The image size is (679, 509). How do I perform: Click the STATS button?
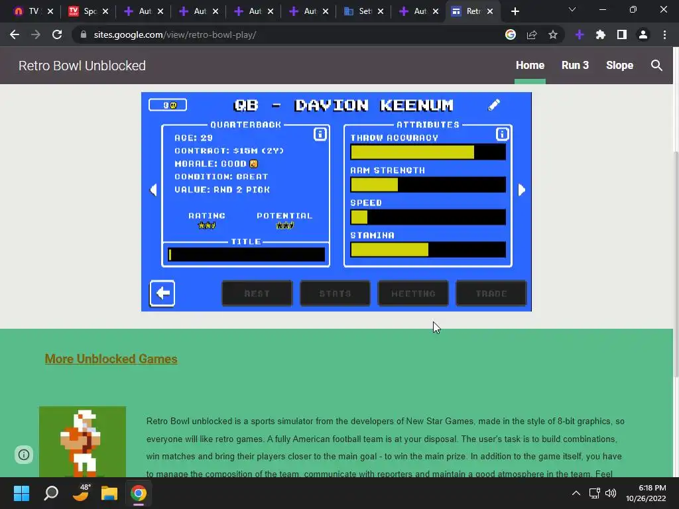pyautogui.click(x=335, y=294)
